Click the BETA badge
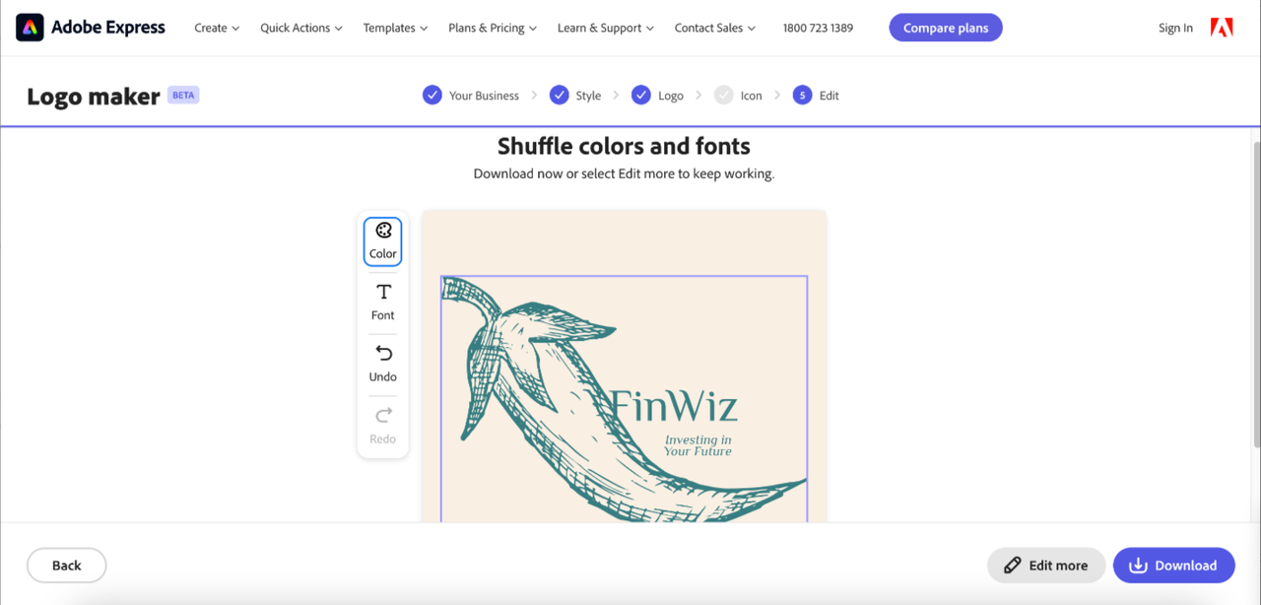The height and width of the screenshot is (605, 1261). click(183, 96)
